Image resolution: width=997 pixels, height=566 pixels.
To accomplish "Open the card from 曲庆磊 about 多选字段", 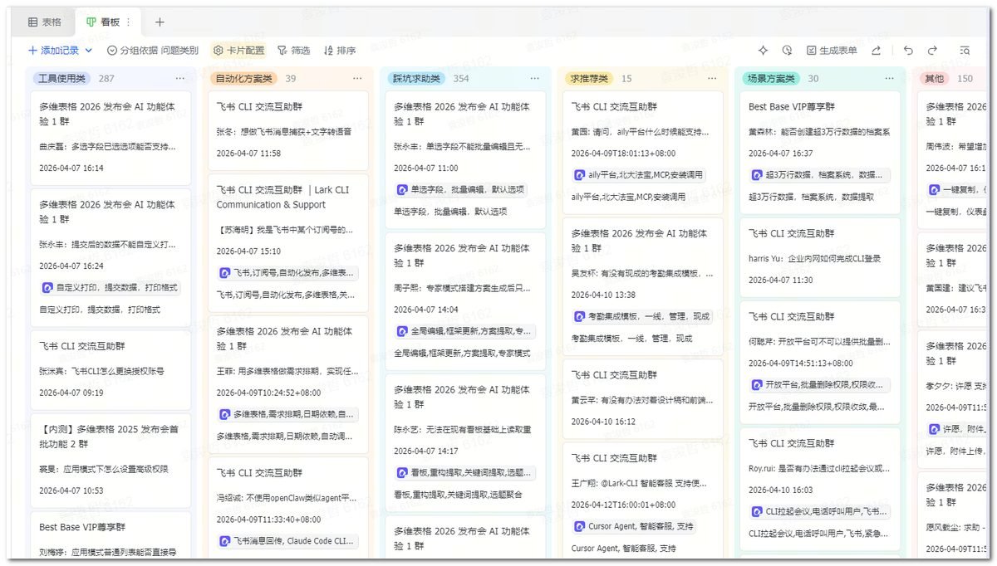I will [111, 136].
